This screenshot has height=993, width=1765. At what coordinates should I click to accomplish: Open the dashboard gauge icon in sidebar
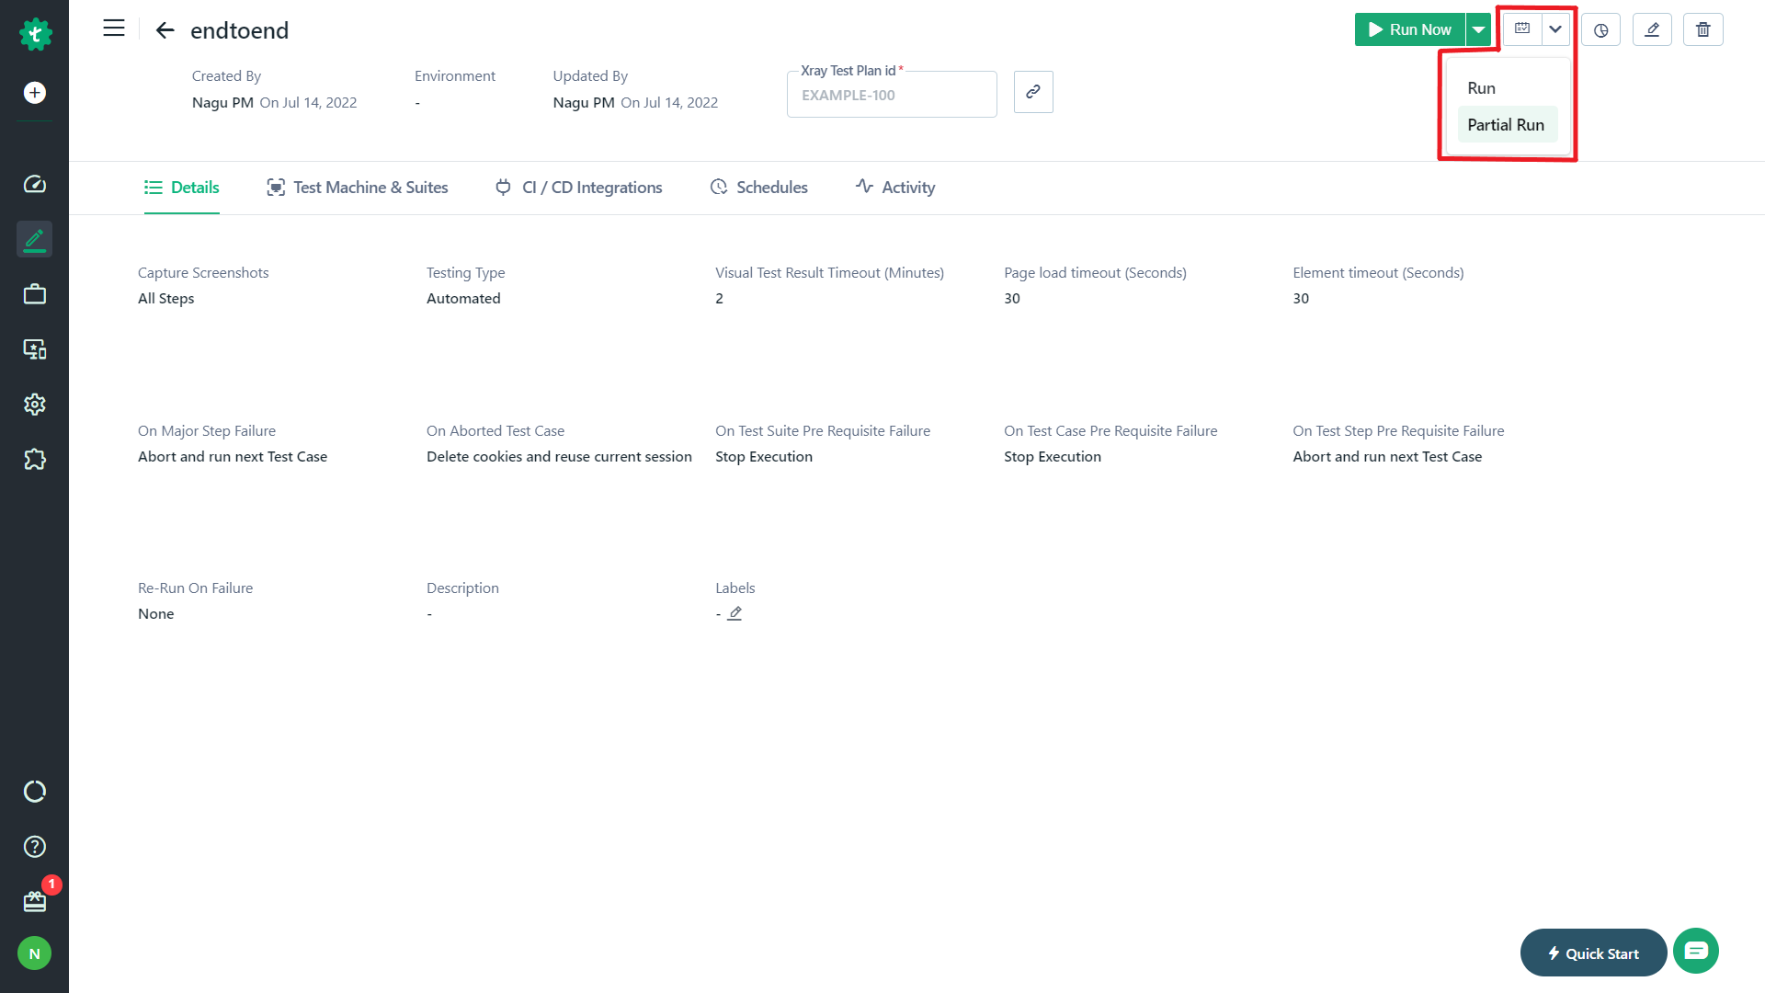35,184
